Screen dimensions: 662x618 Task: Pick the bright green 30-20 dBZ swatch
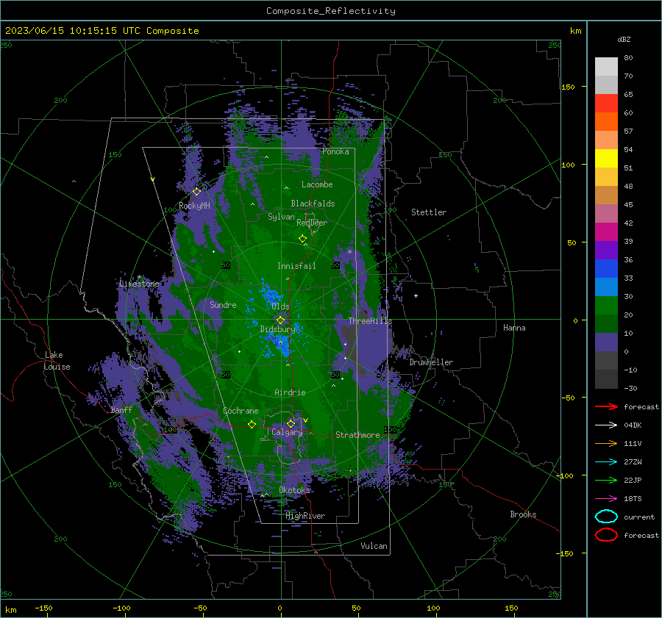click(606, 306)
